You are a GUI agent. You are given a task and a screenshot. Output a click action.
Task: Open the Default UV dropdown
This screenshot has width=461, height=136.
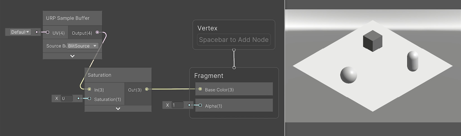pos(20,32)
